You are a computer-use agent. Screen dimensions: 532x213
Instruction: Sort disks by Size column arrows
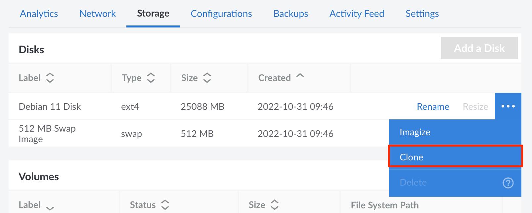(207, 78)
